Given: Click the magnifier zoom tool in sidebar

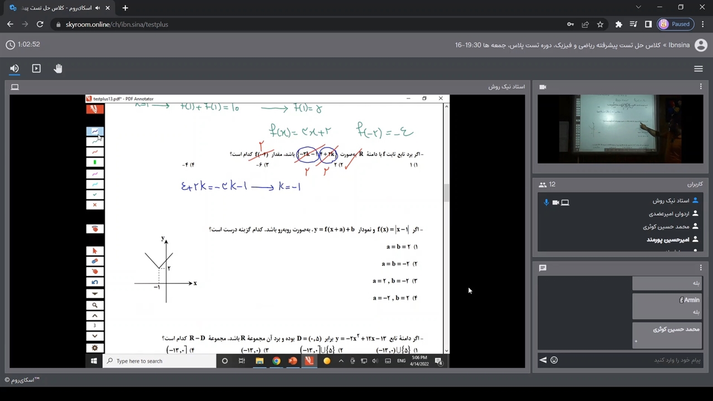Looking at the screenshot, I should tap(95, 305).
